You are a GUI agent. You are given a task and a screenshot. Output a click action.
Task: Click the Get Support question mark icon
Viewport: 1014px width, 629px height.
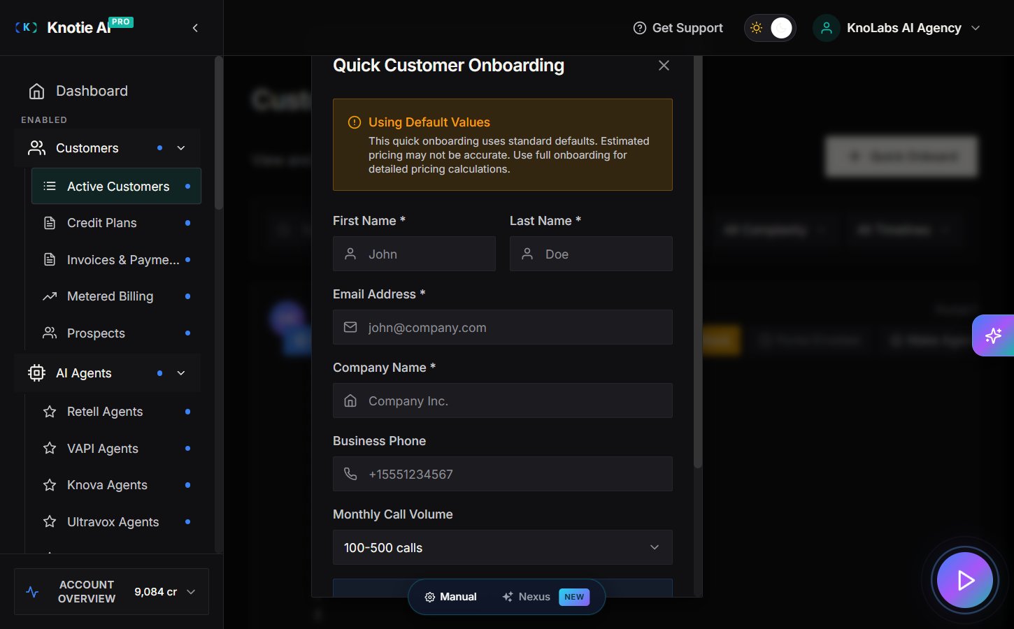click(639, 28)
